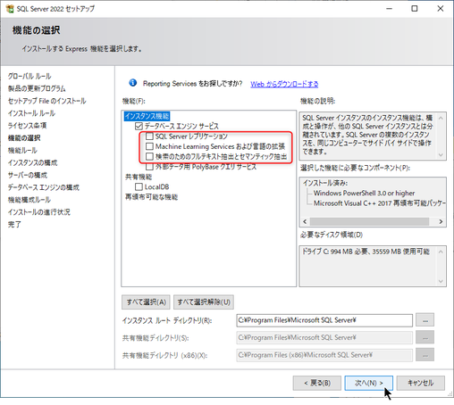Select 機能構成ルール step in sidebar
This screenshot has width=454, height=405.
click(x=29, y=200)
